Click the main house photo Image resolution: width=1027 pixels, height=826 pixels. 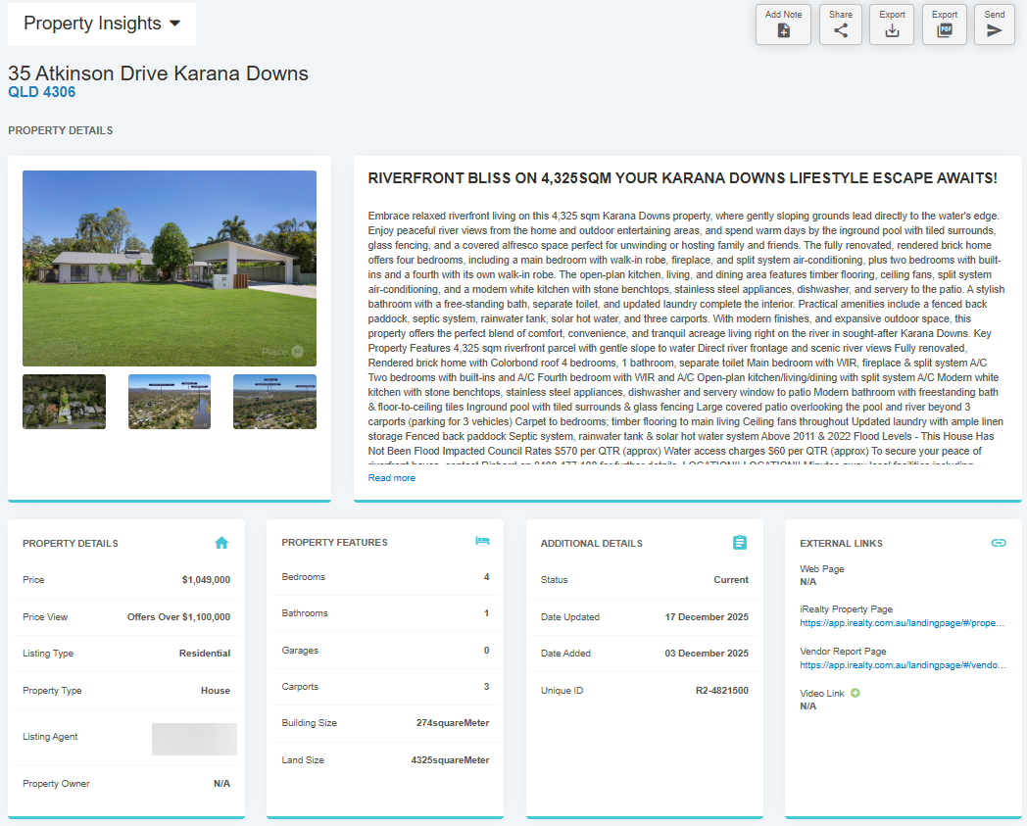point(170,268)
